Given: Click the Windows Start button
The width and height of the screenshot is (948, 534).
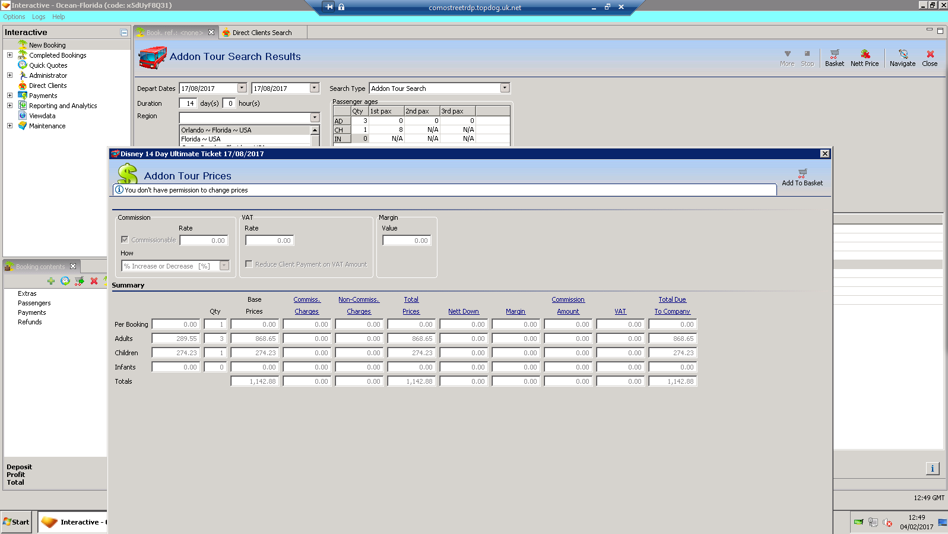Looking at the screenshot, I should [16, 522].
